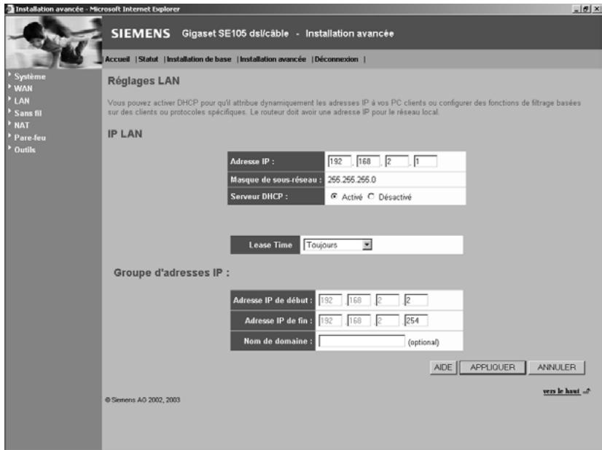The width and height of the screenshot is (602, 450).
Task: Enable DHCP server with Activé radio
Action: tap(334, 197)
